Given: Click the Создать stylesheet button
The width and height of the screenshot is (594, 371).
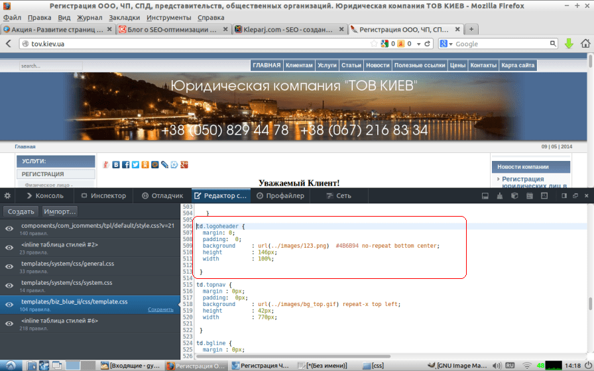Looking at the screenshot, I should point(21,211).
